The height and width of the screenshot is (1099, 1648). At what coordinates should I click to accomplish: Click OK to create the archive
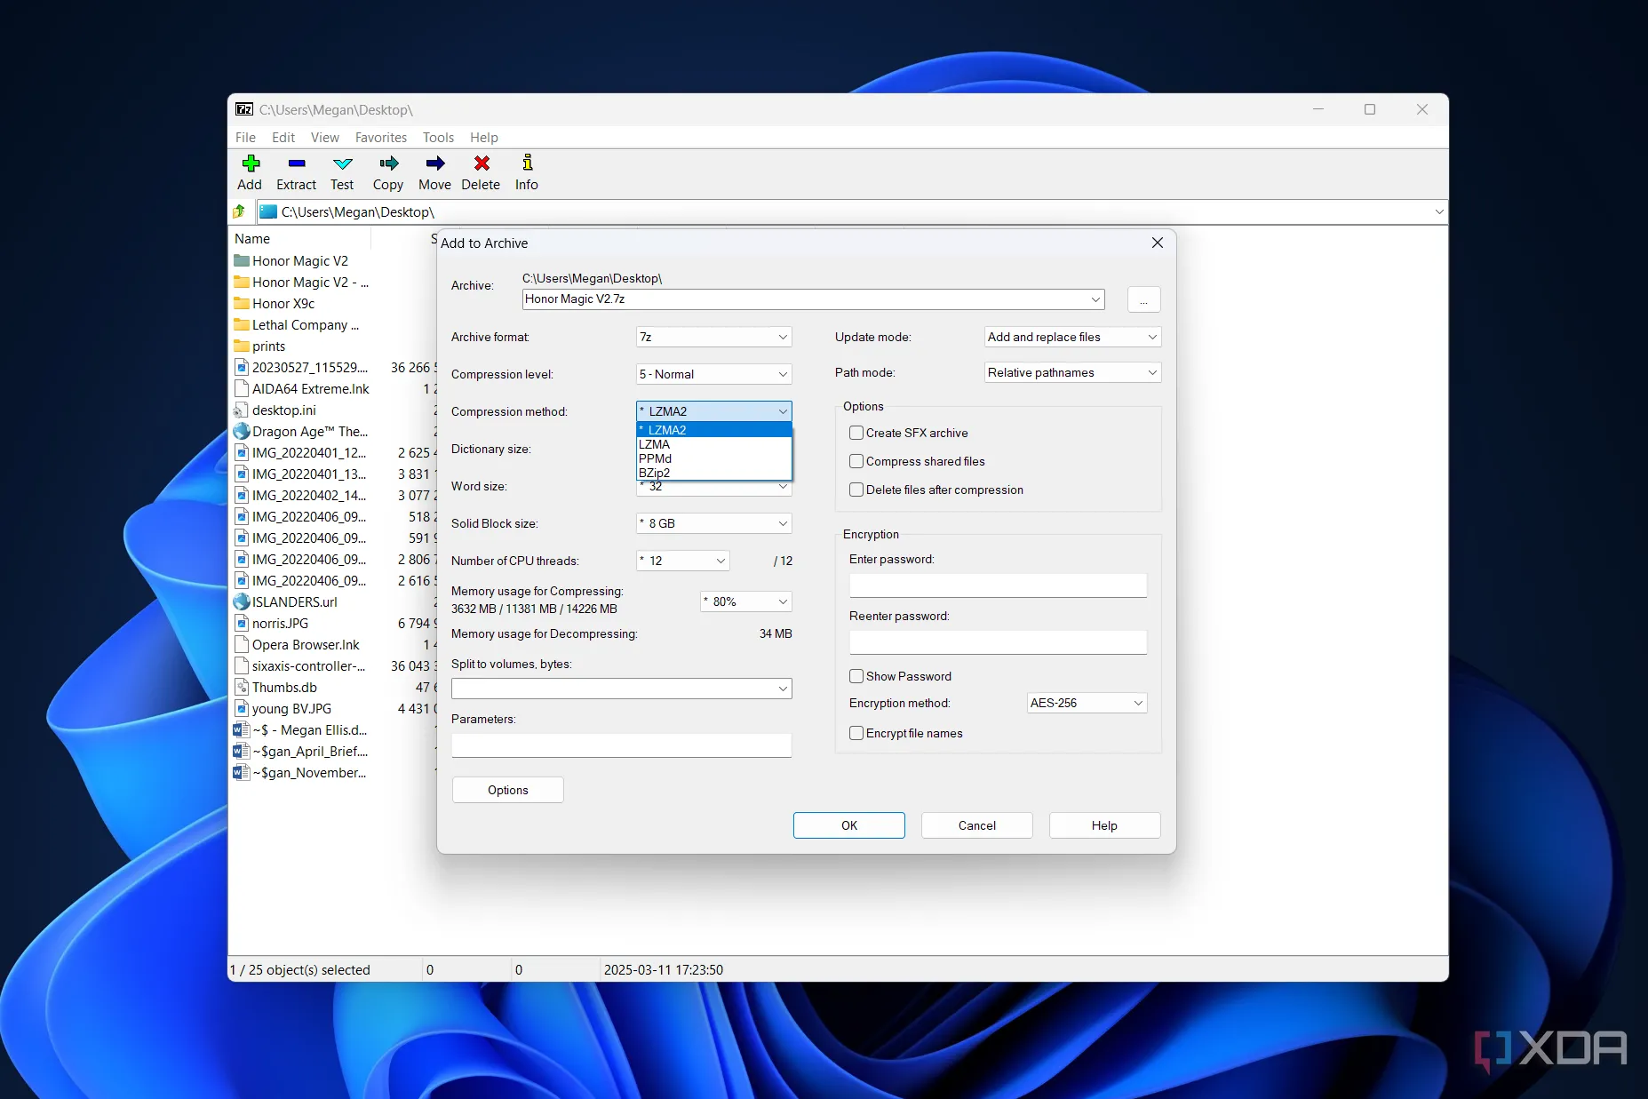(849, 825)
